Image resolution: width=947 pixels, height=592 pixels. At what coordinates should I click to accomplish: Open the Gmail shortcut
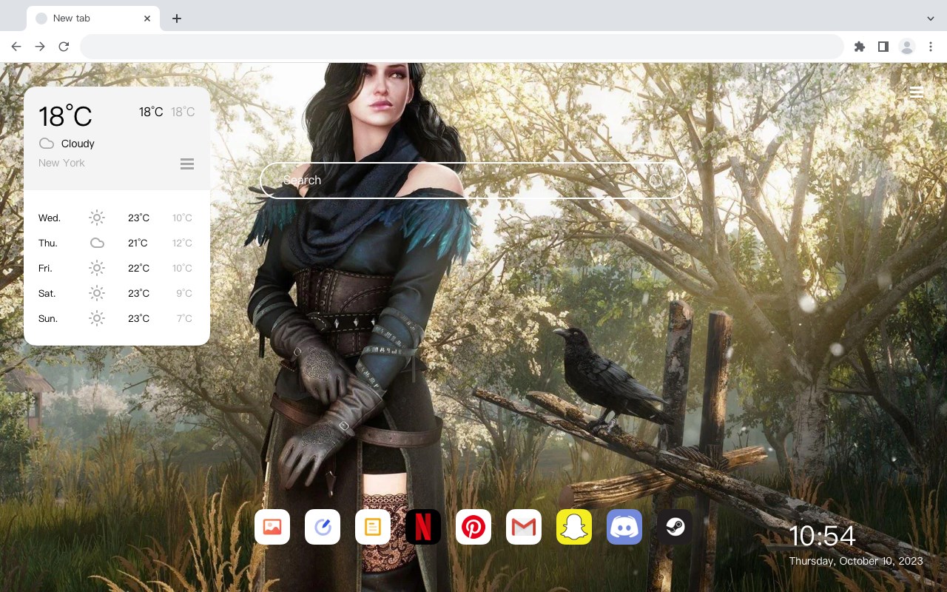524,527
